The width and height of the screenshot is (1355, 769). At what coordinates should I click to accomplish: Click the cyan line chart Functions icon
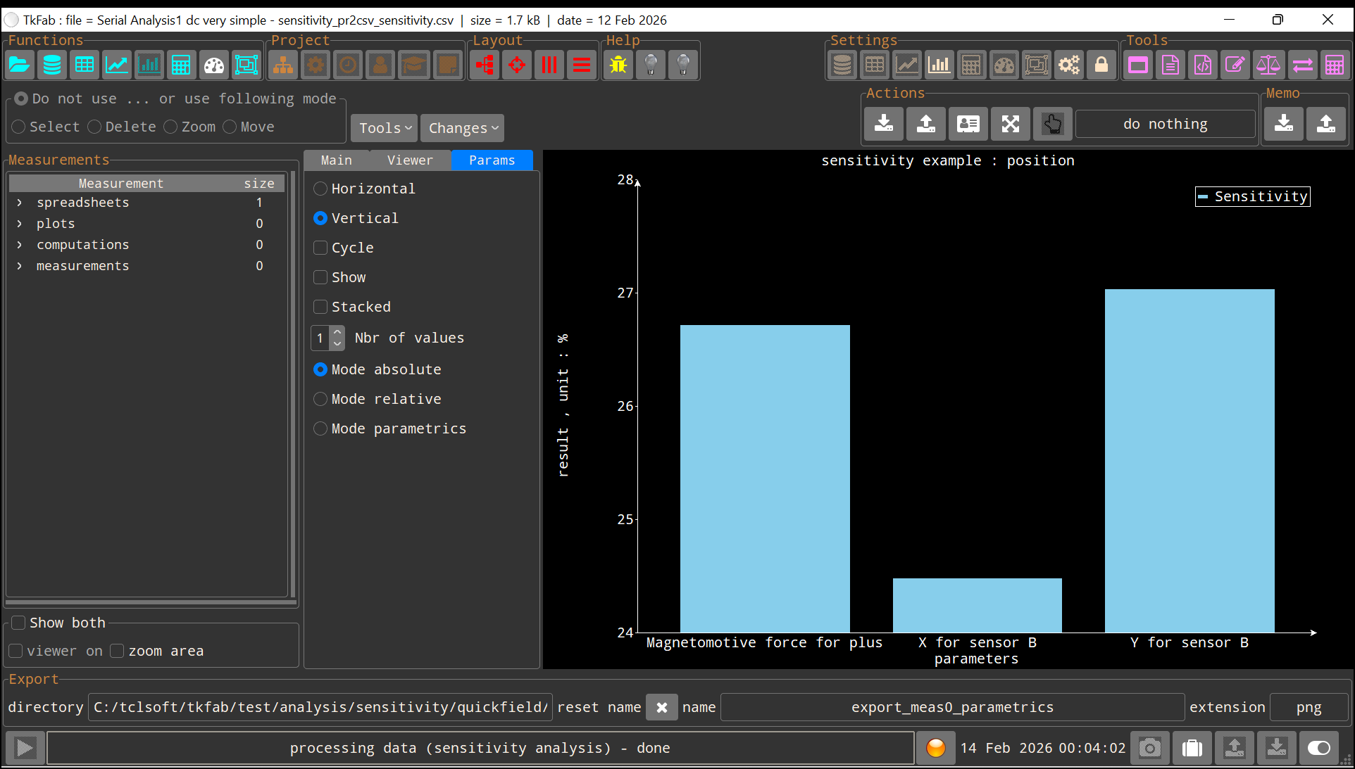117,65
